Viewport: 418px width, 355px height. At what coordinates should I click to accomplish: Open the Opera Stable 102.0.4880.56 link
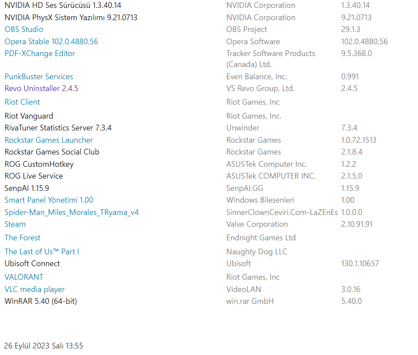pos(51,42)
